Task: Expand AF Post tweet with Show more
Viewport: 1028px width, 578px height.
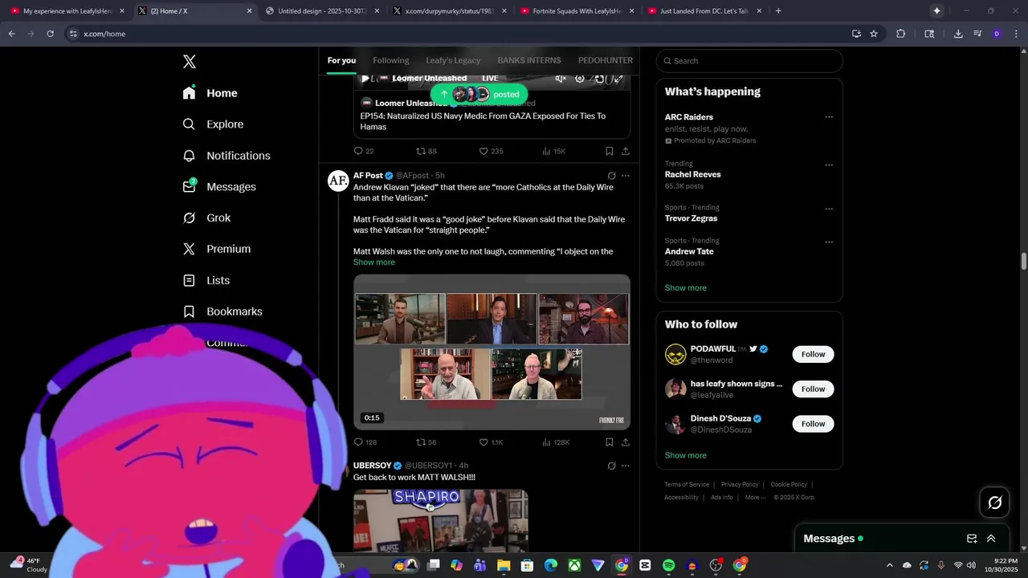Action: pos(374,263)
